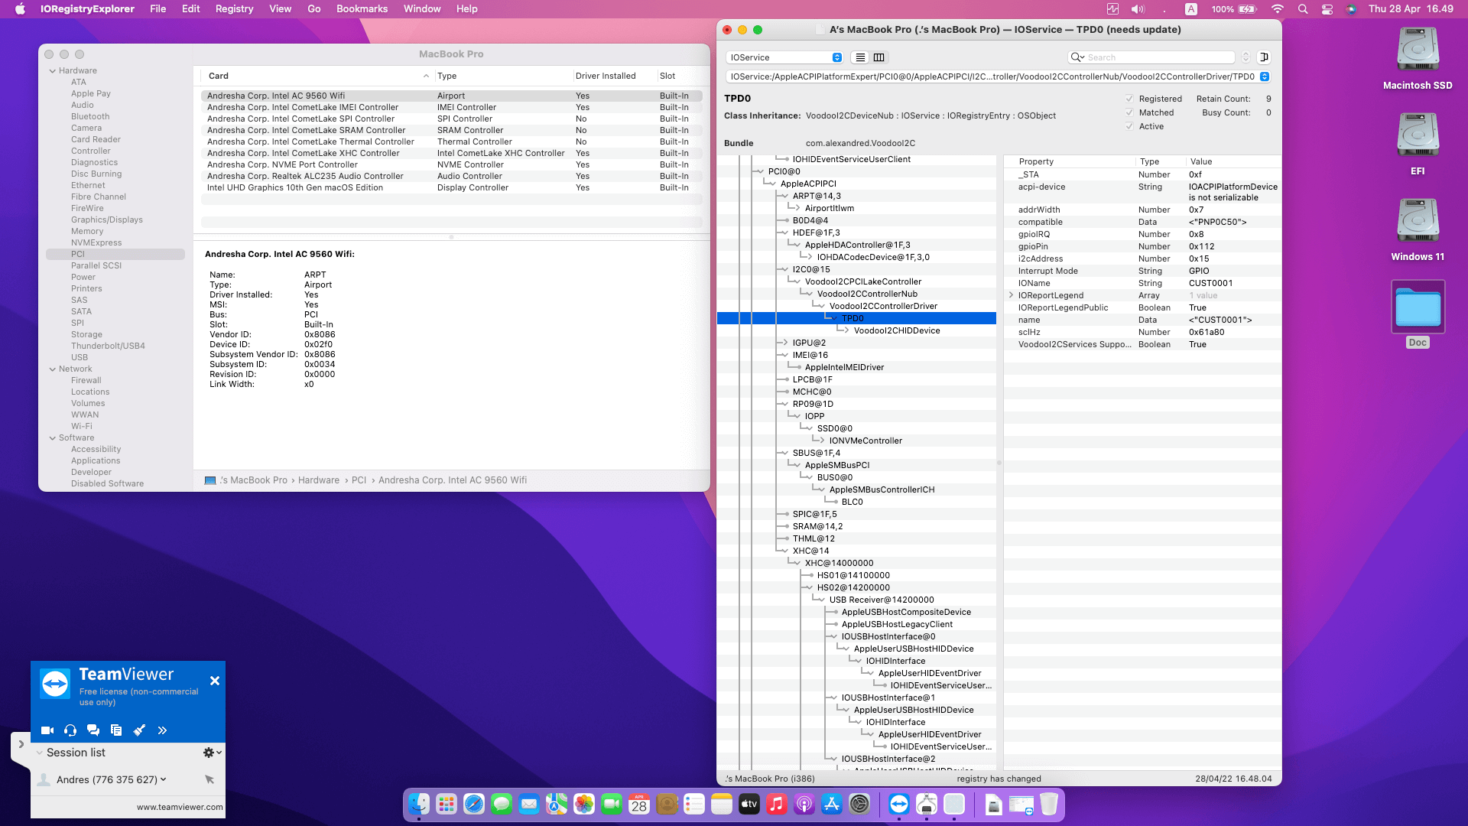Collapse the XHC@14 tree node
The height and width of the screenshot is (826, 1468).
tap(784, 551)
